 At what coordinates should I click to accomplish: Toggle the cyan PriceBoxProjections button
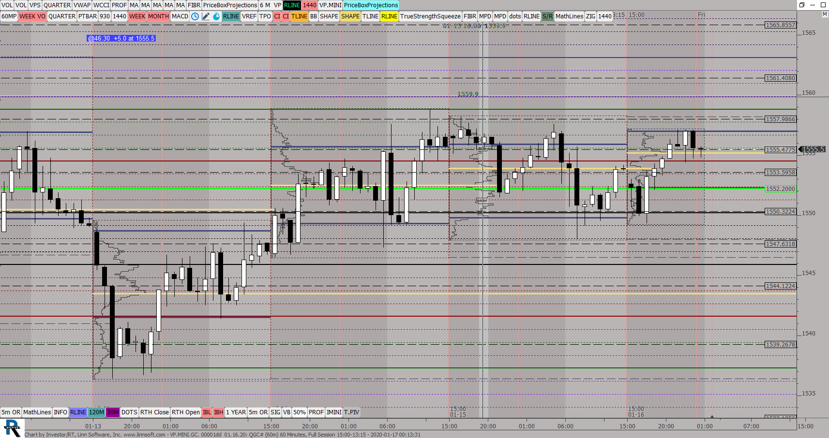click(x=371, y=5)
